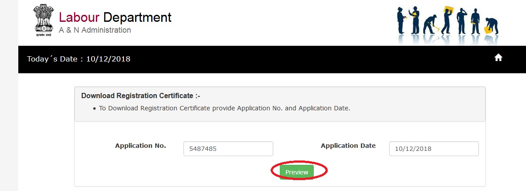Click the A & N Administration subtitle
Viewport: 526px width, 191px height.
click(95, 30)
